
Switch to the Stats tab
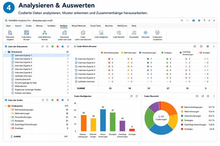[134, 26]
